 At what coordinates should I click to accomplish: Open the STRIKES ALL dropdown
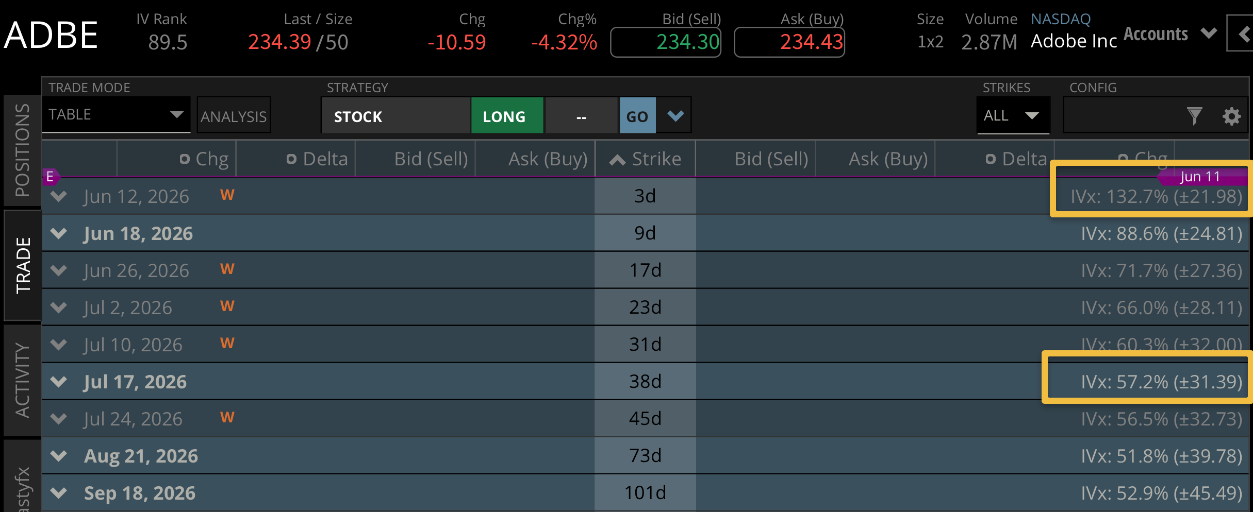(1013, 115)
